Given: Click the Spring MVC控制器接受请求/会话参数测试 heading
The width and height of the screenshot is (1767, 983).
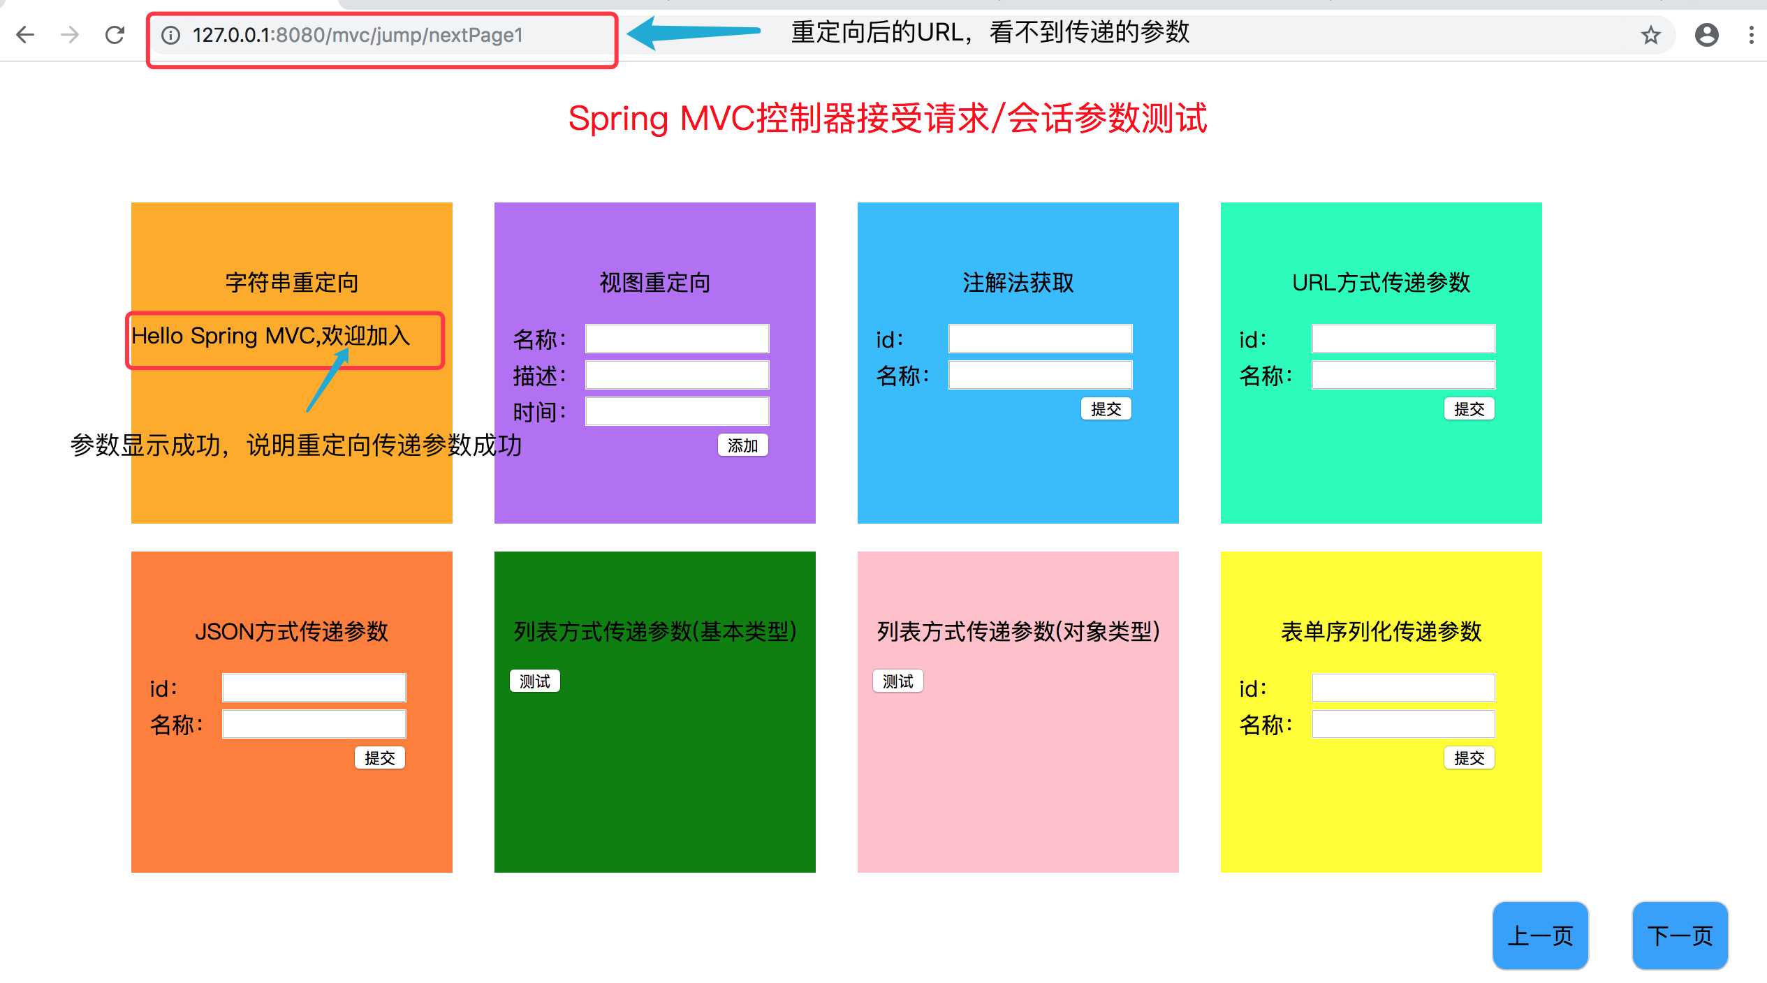Looking at the screenshot, I should pyautogui.click(x=888, y=119).
